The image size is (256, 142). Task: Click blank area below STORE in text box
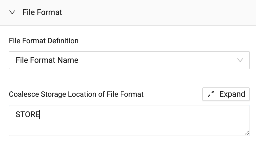[x=113, y=127]
